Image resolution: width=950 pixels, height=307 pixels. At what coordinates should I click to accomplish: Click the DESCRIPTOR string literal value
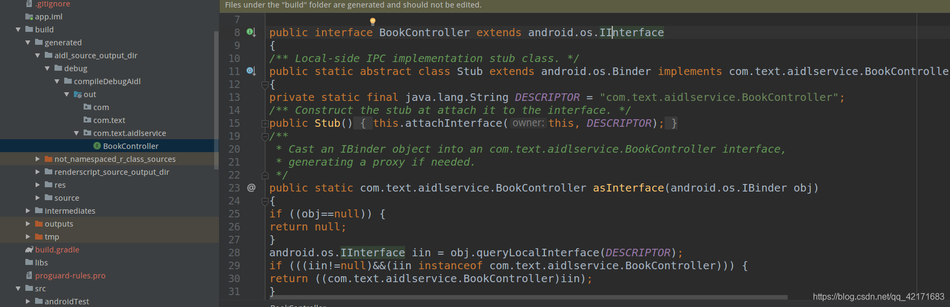[719, 98]
